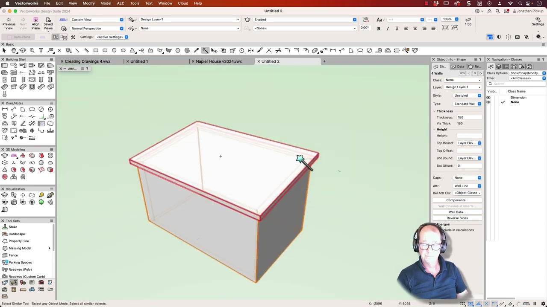Select the Oval tool

pyautogui.click(x=123, y=50)
